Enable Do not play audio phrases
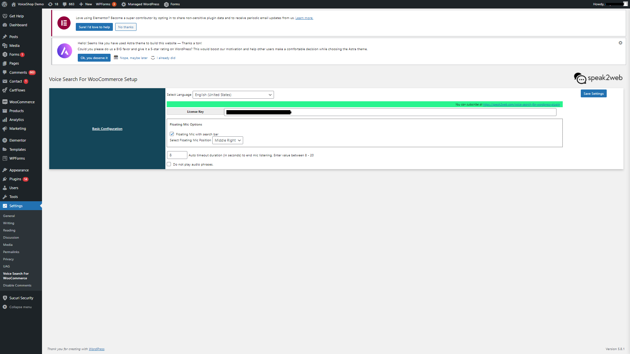 tap(169, 164)
